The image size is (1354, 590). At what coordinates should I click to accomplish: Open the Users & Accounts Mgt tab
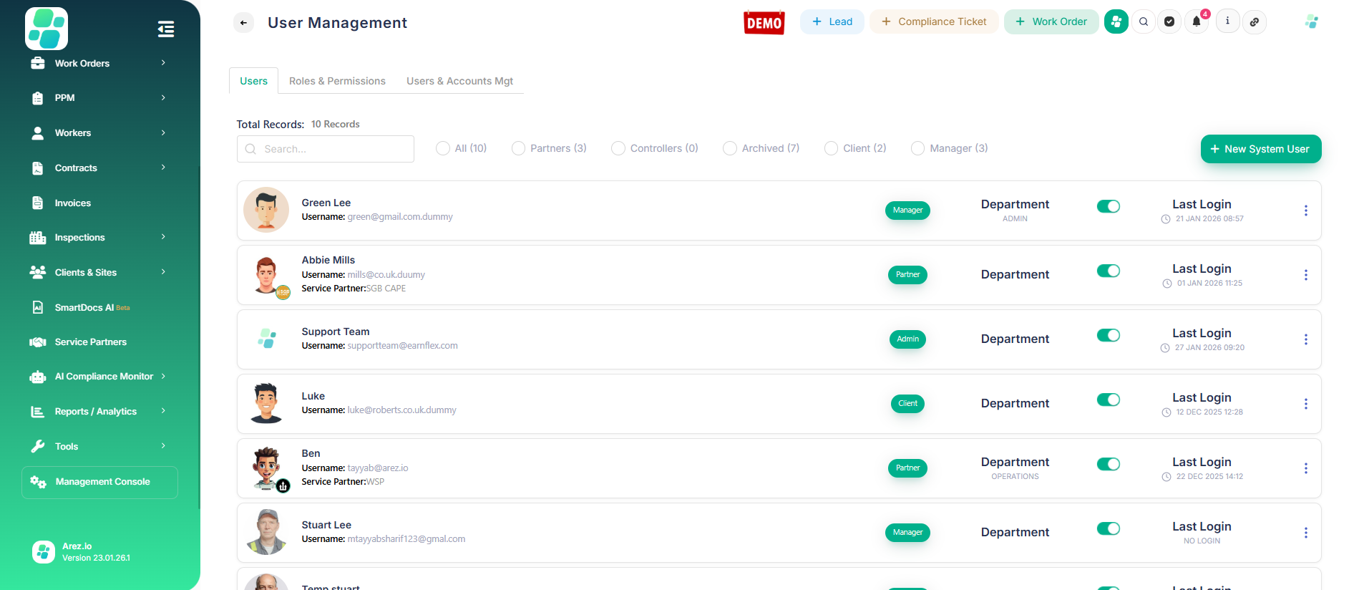[459, 81]
